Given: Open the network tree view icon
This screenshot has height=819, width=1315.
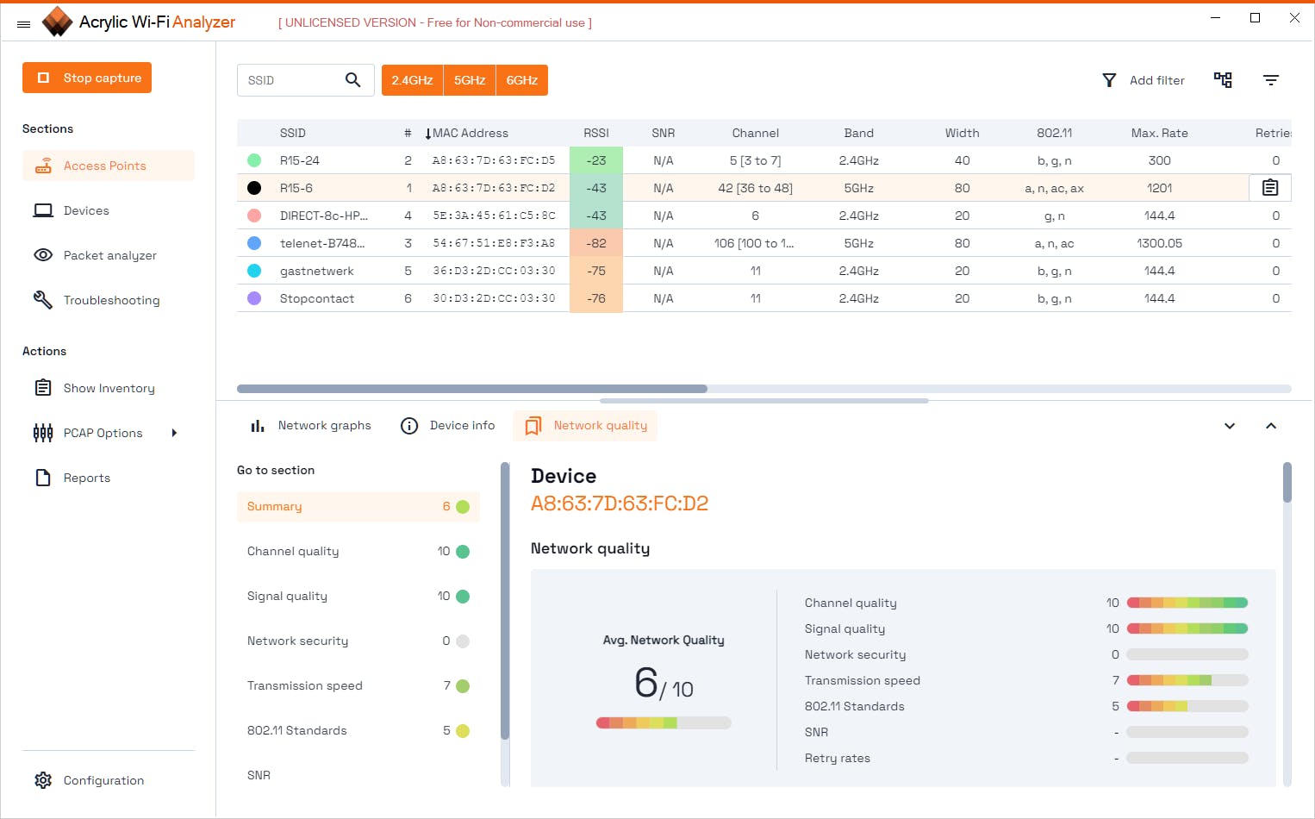Looking at the screenshot, I should (1223, 80).
